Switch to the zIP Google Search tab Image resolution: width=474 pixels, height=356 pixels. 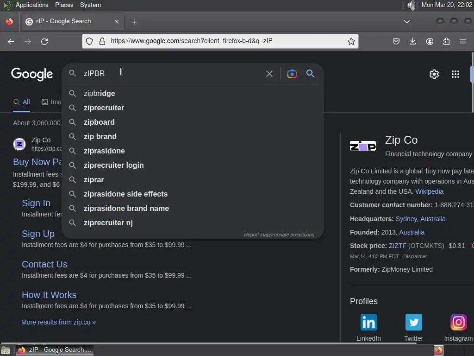pyautogui.click(x=72, y=21)
